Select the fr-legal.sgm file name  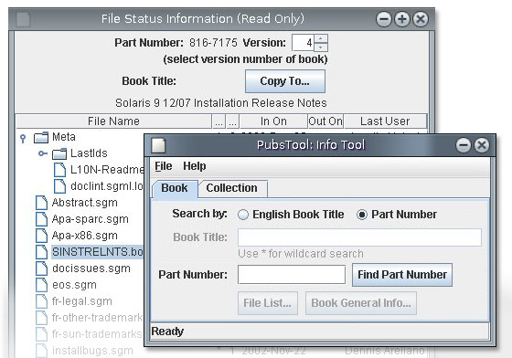[81, 301]
